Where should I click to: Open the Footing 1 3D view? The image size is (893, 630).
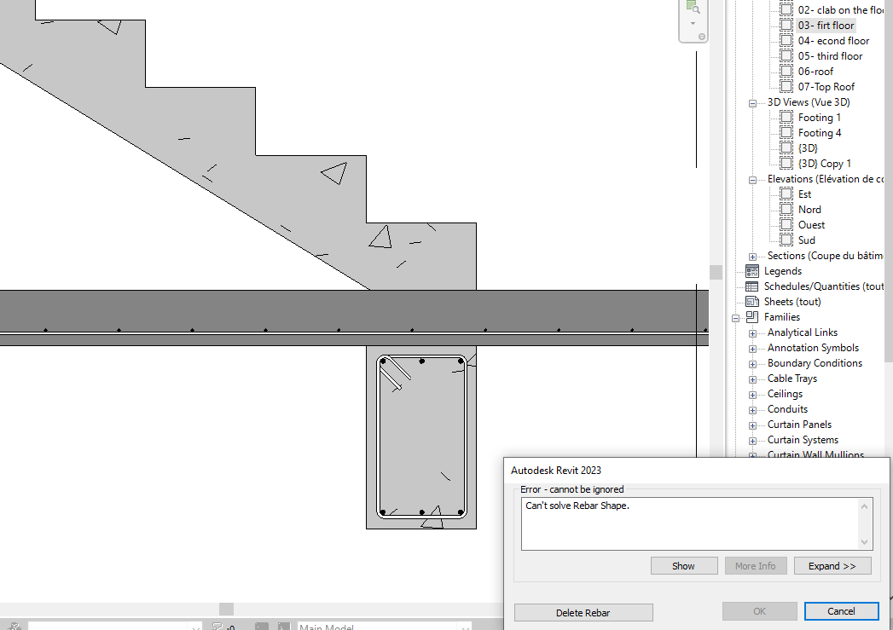point(817,117)
